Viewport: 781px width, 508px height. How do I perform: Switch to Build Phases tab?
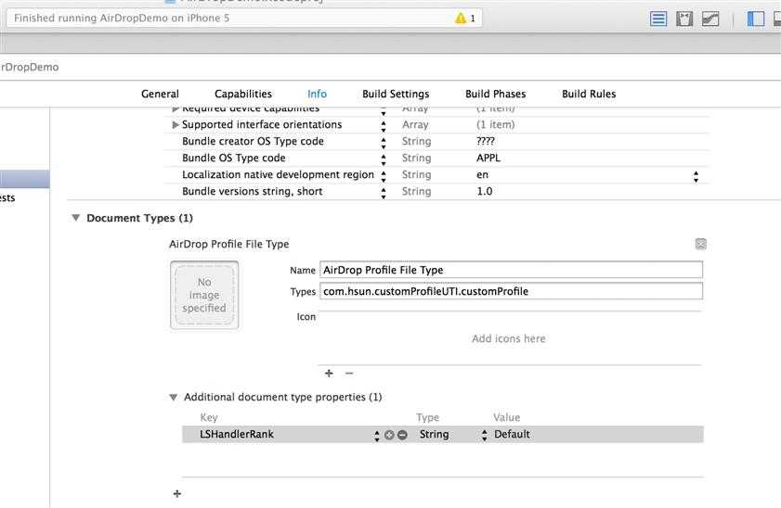tap(496, 94)
